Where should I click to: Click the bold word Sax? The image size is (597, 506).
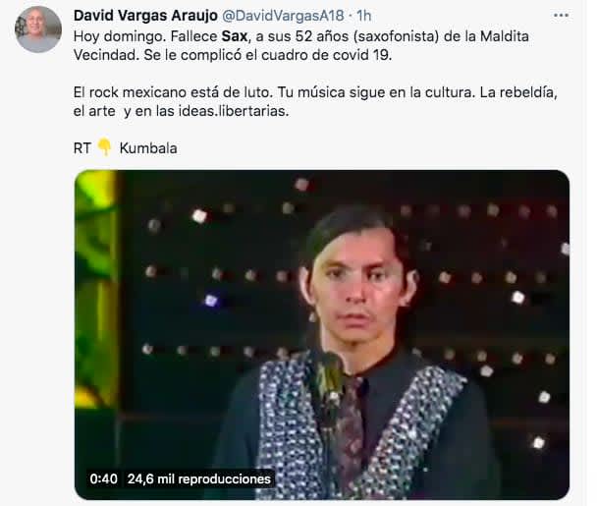point(235,36)
